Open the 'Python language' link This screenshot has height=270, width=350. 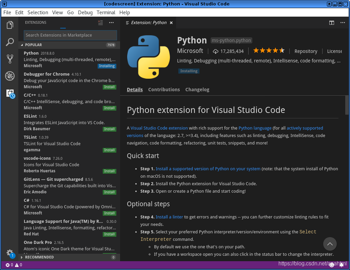pyautogui.click(x=255, y=128)
